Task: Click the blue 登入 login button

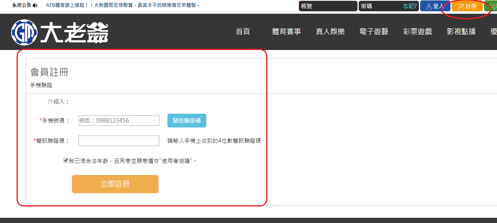Action: click(x=435, y=6)
